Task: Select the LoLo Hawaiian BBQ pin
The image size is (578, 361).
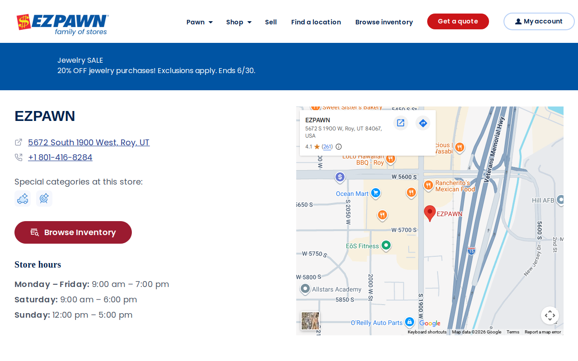Action: (x=391, y=159)
